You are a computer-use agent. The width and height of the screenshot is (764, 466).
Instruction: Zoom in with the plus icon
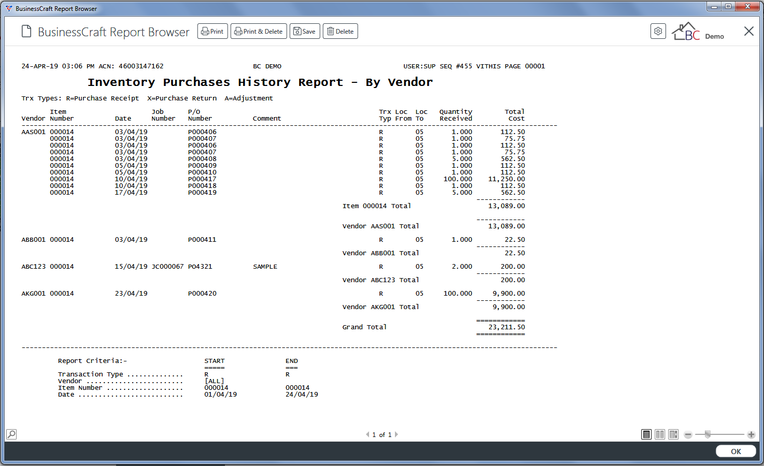(751, 435)
